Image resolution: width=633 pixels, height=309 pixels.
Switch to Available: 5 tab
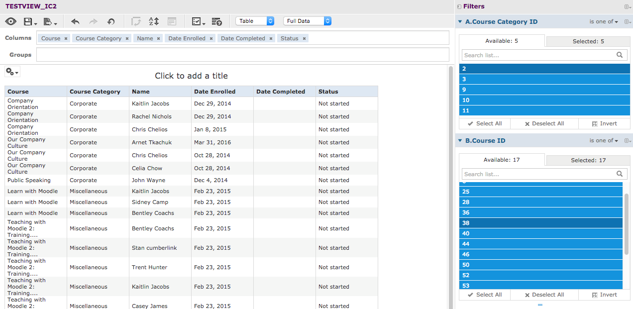pyautogui.click(x=502, y=41)
